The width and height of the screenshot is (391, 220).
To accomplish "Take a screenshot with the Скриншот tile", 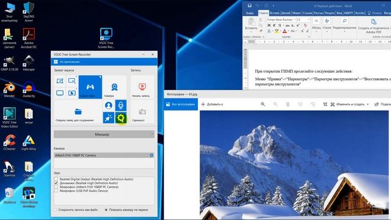I will pyautogui.click(x=142, y=112).
